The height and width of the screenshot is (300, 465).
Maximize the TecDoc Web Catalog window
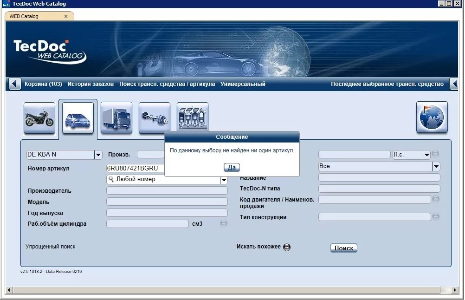pos(449,4)
